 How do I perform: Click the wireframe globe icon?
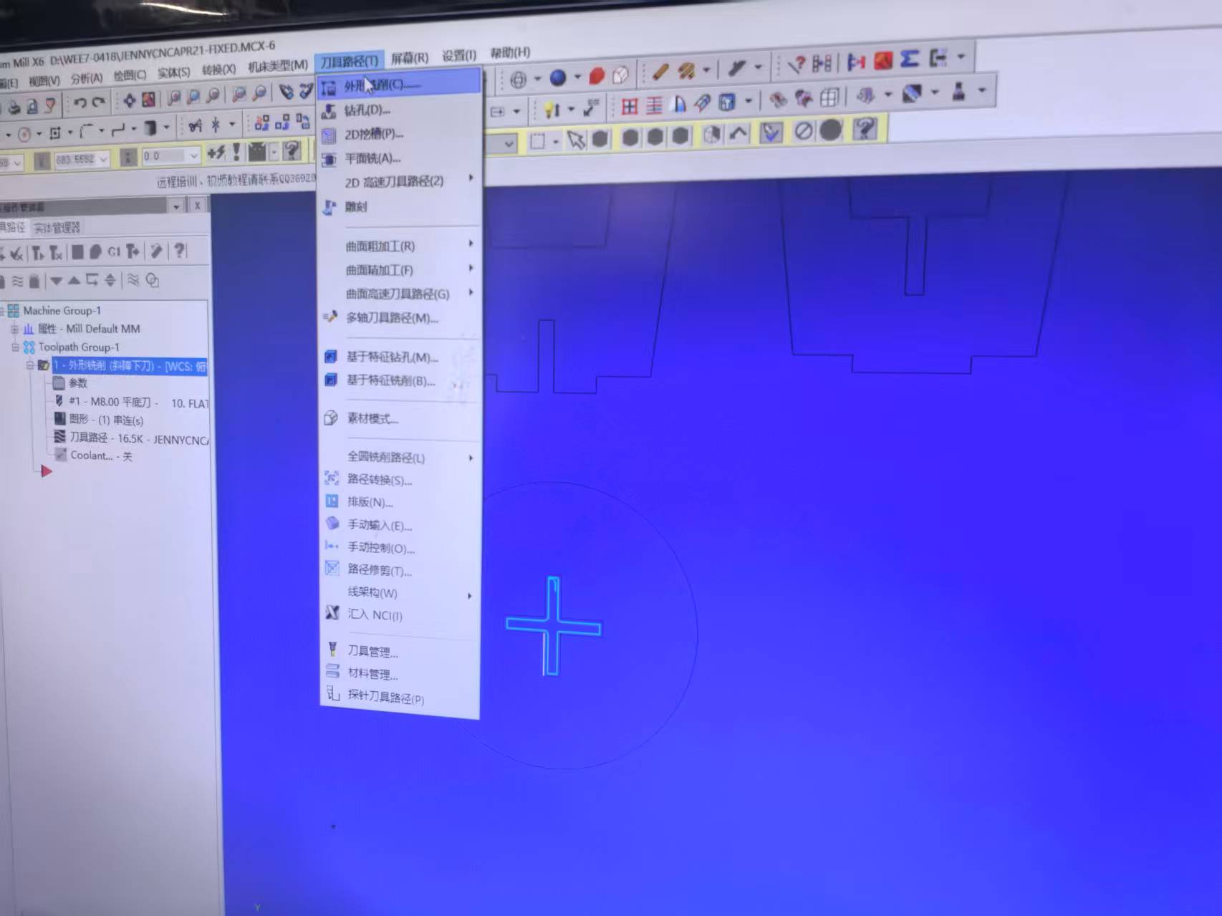(519, 79)
